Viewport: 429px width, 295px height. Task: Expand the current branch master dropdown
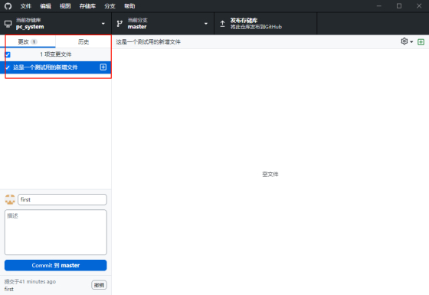[x=162, y=24]
